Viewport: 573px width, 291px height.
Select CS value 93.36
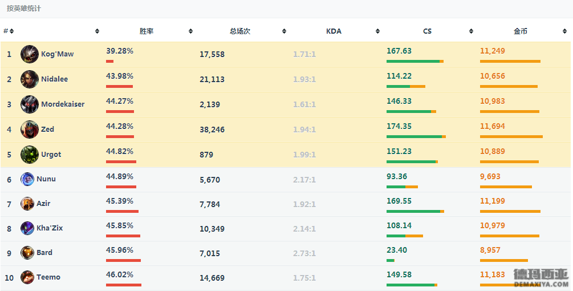pos(397,176)
